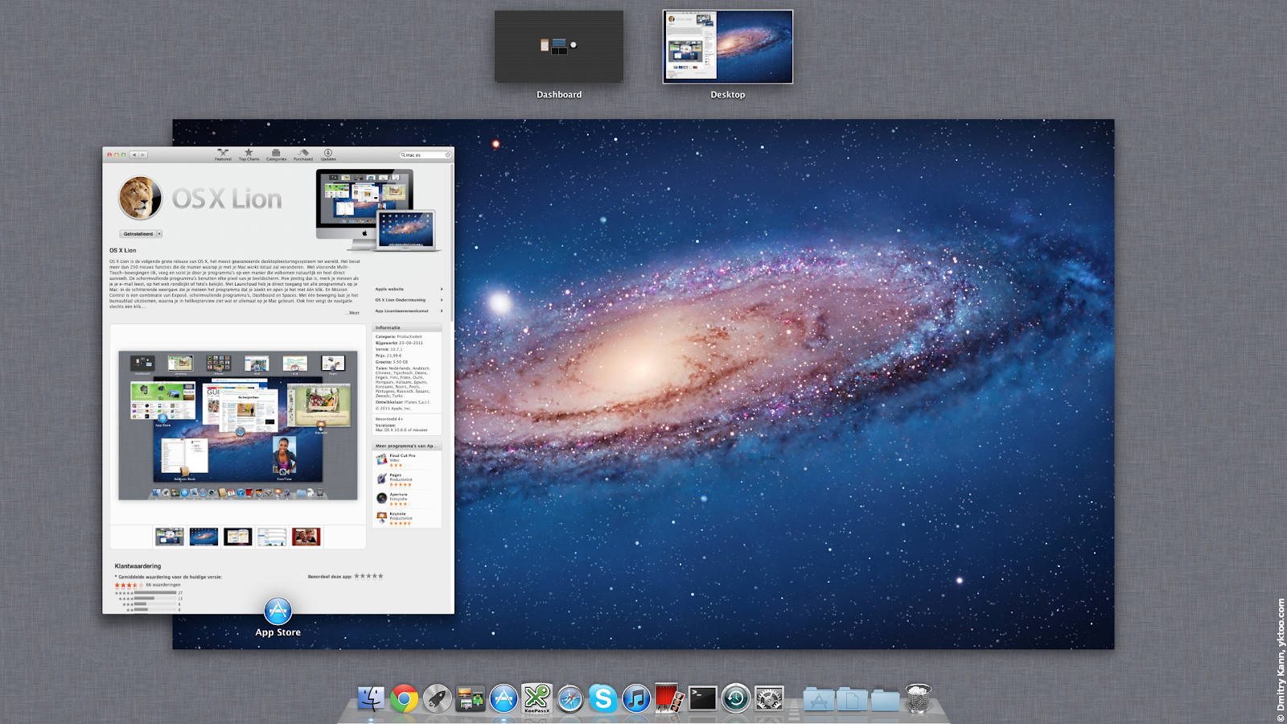Go forward in App Store history
The width and height of the screenshot is (1287, 724).
click(x=143, y=154)
